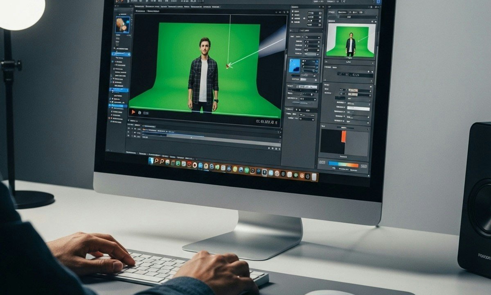The height and width of the screenshot is (295, 491).
Task: Click the round icon right of the play button
Action: (x=140, y=112)
